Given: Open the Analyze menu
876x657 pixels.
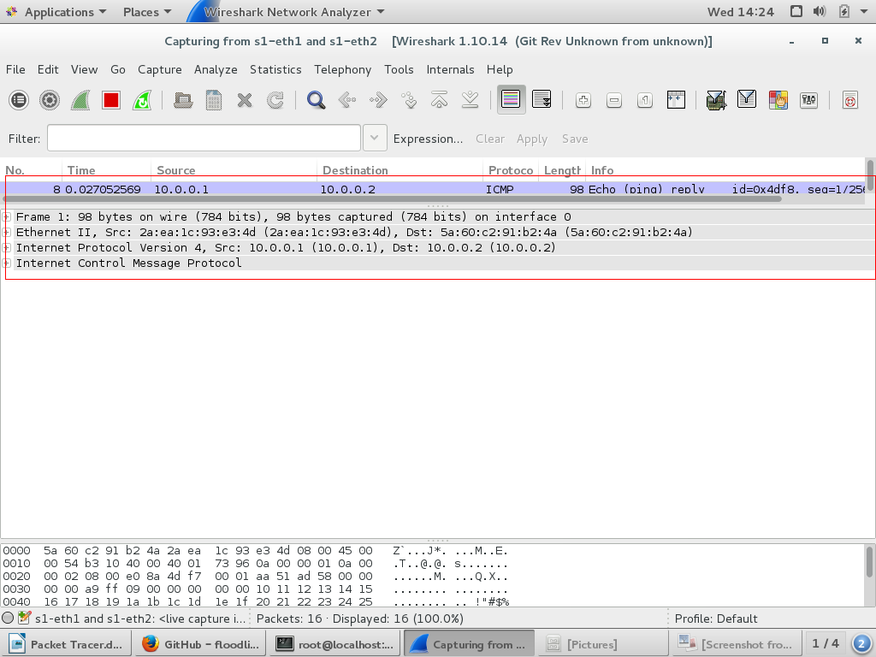Looking at the screenshot, I should pyautogui.click(x=216, y=69).
